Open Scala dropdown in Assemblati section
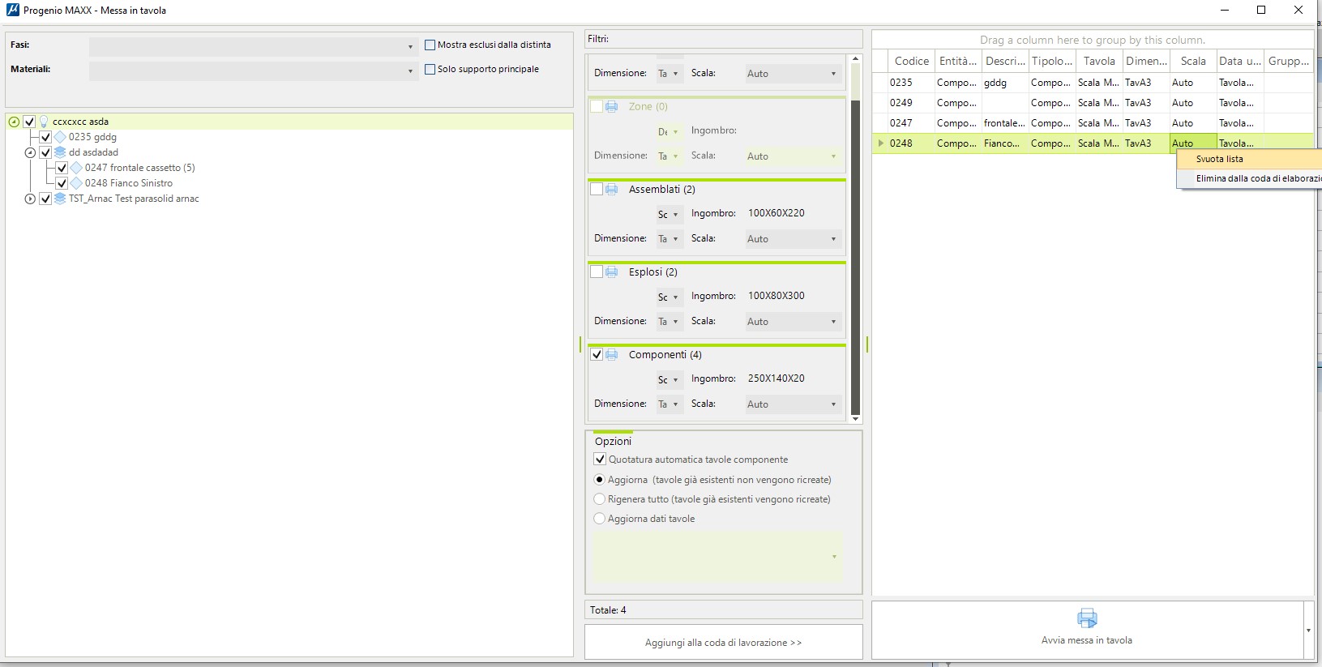1322x667 pixels. pos(792,238)
